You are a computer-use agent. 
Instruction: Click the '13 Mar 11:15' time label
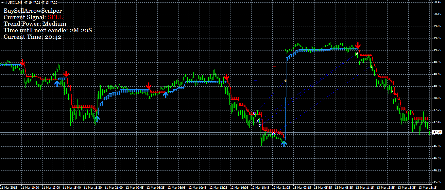[x=365, y=188]
